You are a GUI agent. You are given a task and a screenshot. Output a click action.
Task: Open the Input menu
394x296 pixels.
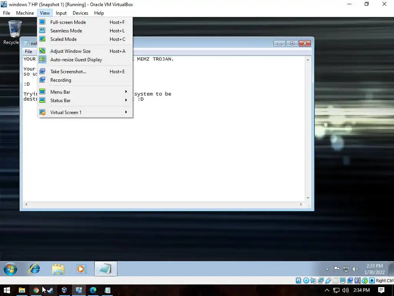(x=61, y=13)
